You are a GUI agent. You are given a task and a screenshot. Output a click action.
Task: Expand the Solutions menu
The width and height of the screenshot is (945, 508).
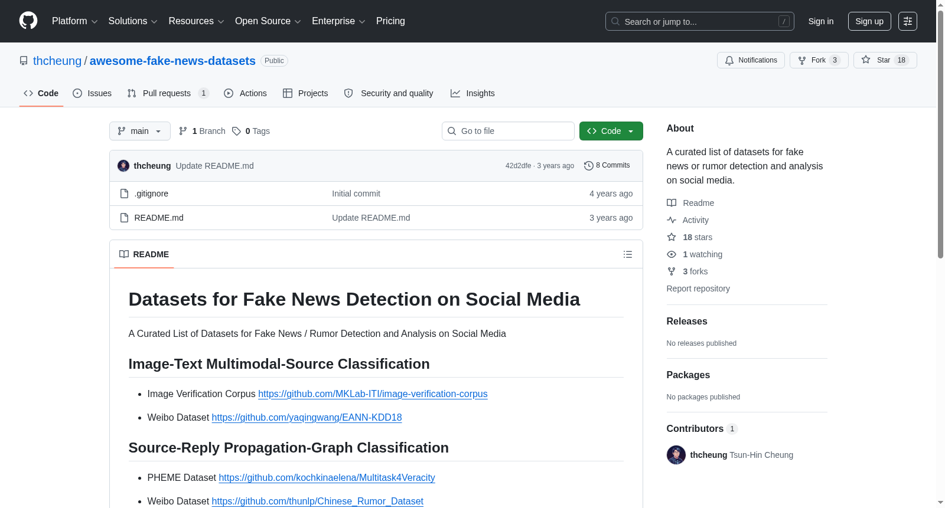(133, 21)
